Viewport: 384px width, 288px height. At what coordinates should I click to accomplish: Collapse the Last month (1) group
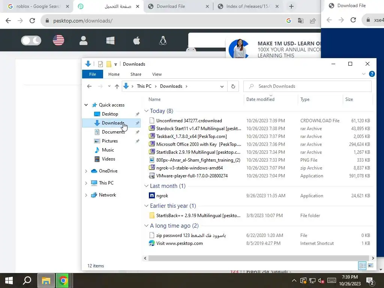click(147, 186)
